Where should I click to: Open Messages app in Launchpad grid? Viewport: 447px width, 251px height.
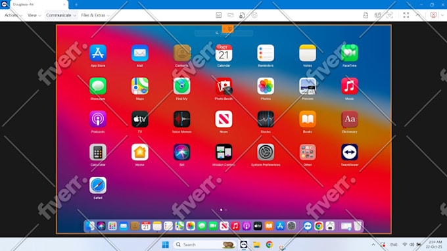tap(98, 86)
